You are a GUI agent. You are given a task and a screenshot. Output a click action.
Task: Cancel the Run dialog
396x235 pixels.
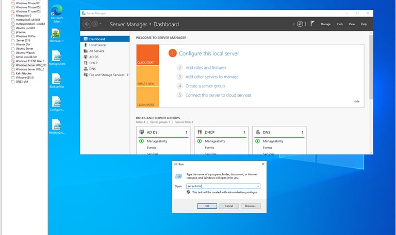pyautogui.click(x=229, y=206)
